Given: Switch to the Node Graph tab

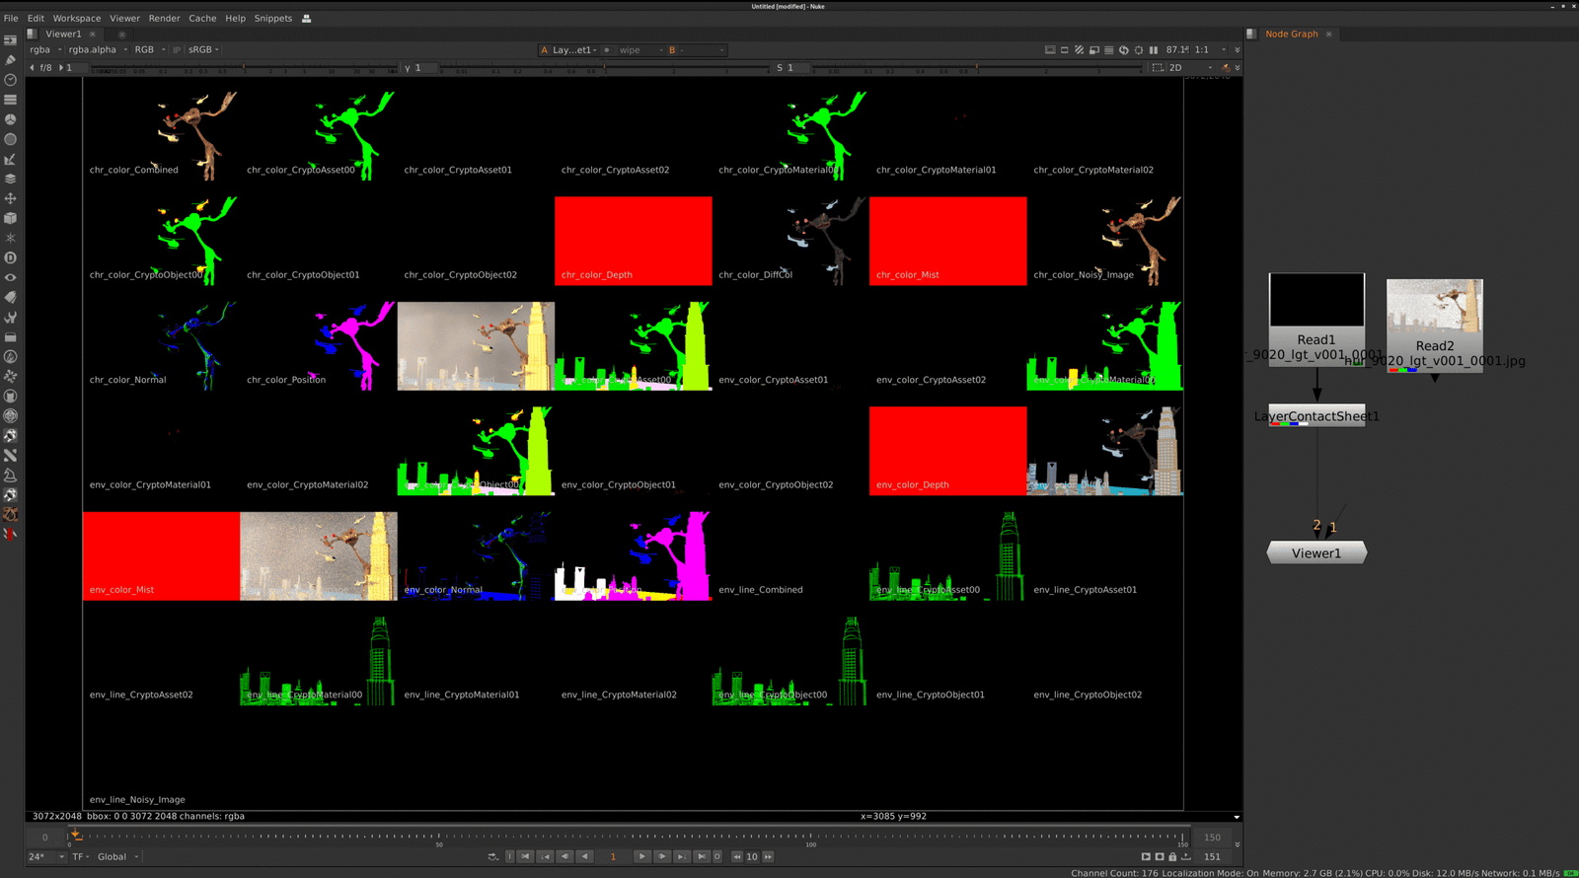Looking at the screenshot, I should point(1291,34).
